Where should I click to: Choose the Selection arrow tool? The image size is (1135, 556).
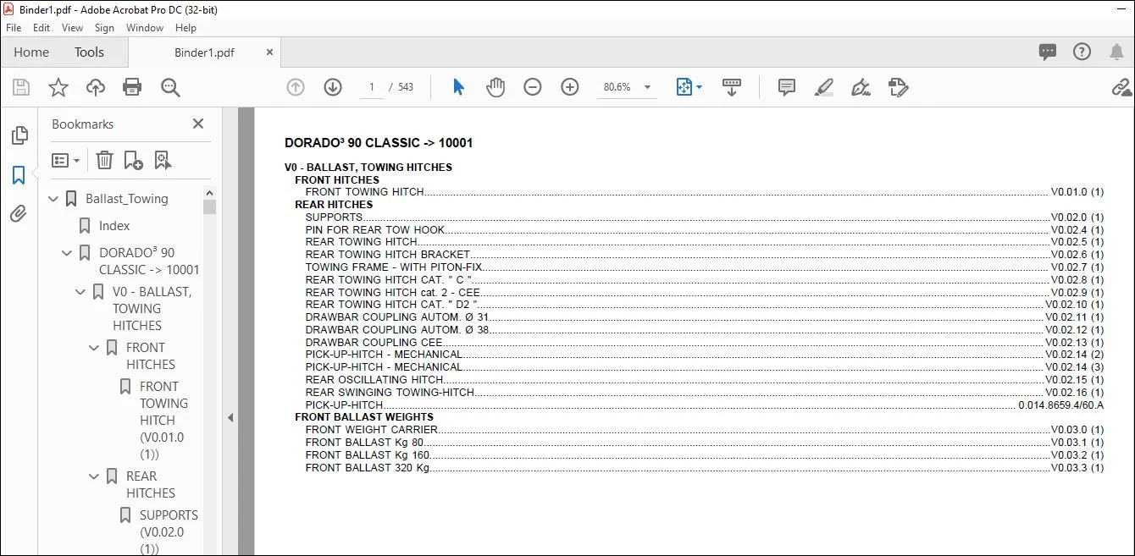pos(458,87)
